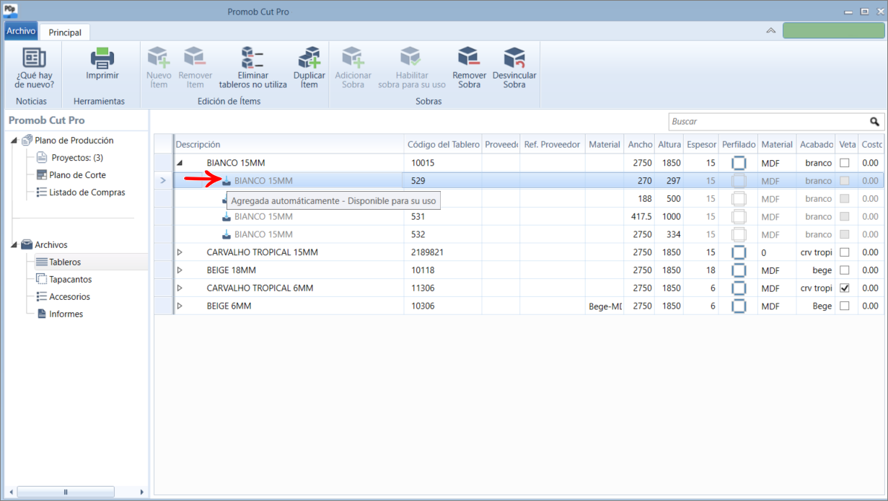
Task: Open the ¿Qué hay de nuevo? news icon
Action: 34,58
